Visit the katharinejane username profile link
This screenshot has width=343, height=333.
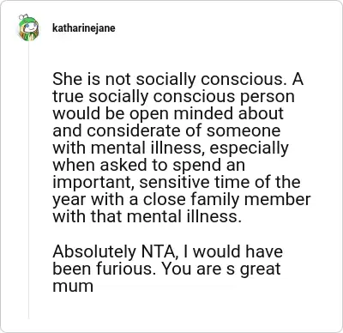tap(84, 28)
